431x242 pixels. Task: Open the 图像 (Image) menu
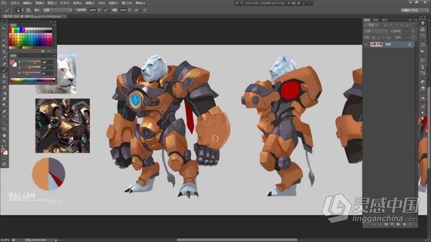(39, 3)
